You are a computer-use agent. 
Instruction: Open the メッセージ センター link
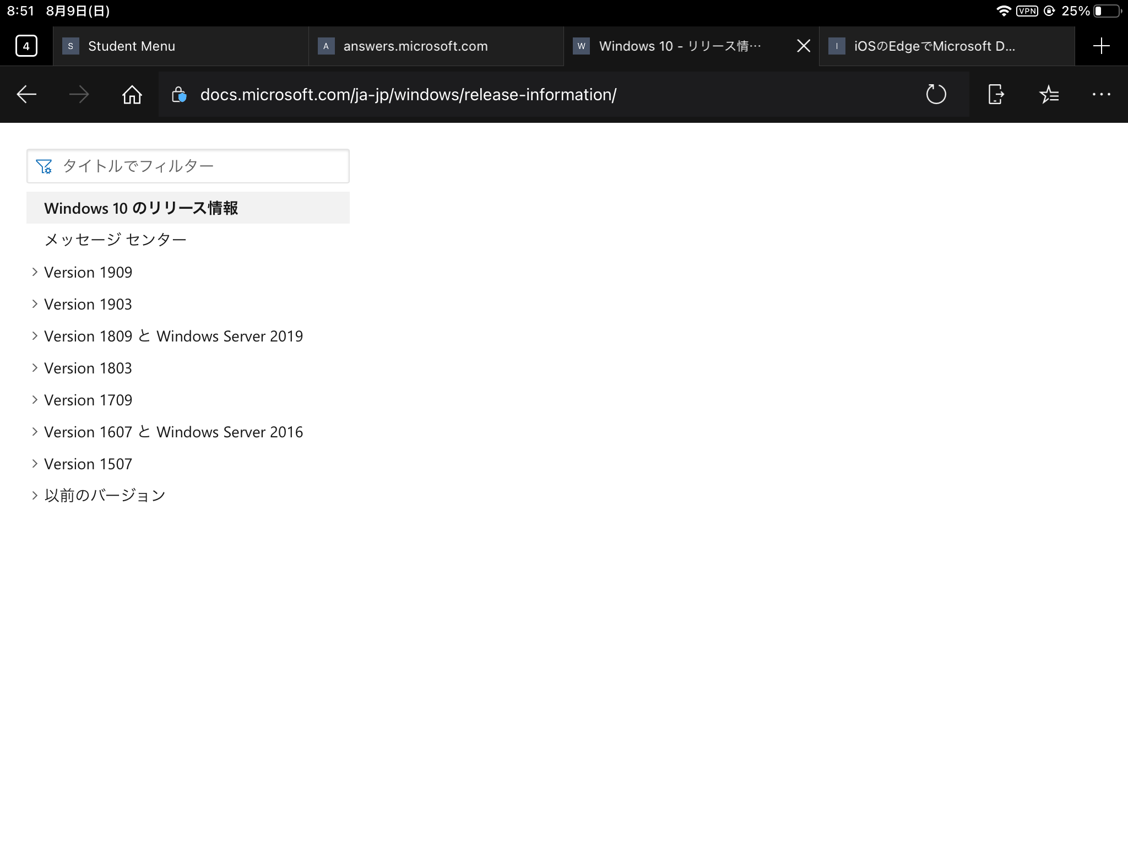[x=115, y=240]
